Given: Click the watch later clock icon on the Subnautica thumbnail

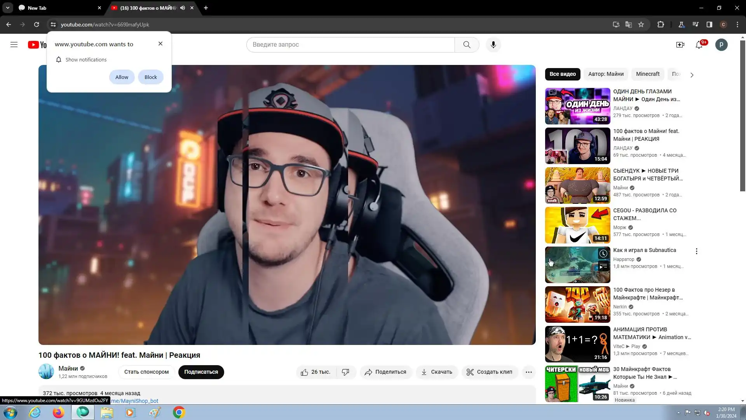Looking at the screenshot, I should [603, 254].
